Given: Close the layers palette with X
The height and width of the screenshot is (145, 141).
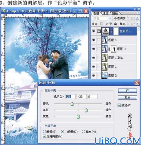Looking at the screenshot, I should coord(139,9).
